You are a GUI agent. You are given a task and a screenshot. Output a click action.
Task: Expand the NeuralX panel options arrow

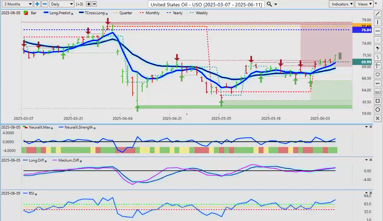(366, 127)
